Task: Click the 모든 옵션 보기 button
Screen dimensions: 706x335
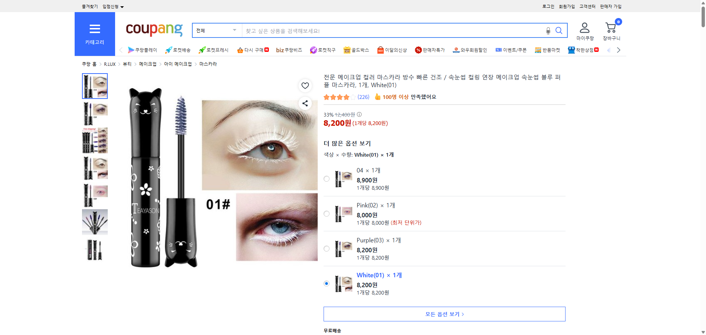Action: pos(444,314)
